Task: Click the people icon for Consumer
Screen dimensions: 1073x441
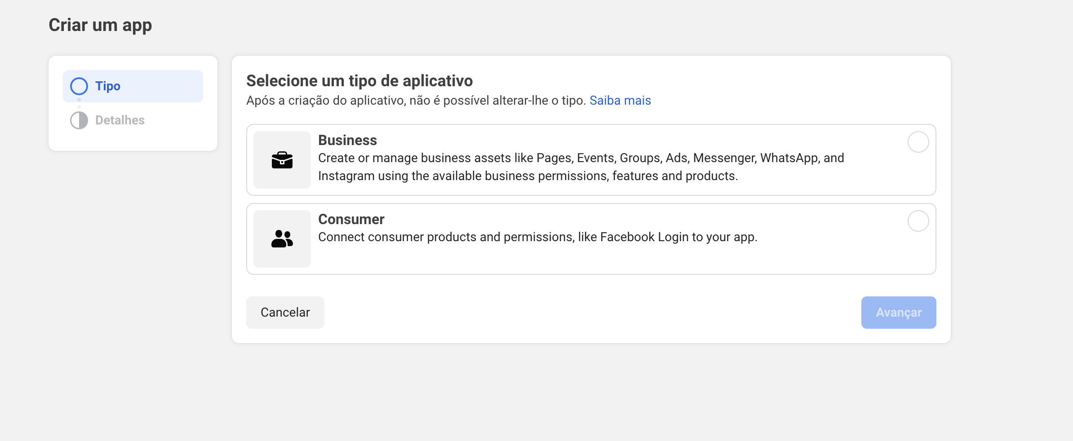Action: (282, 239)
